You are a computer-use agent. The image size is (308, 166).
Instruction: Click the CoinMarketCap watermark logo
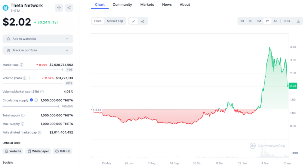pyautogui.click(x=267, y=146)
